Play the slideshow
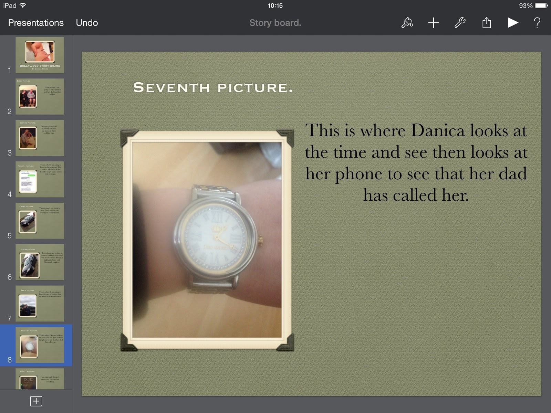 click(513, 23)
